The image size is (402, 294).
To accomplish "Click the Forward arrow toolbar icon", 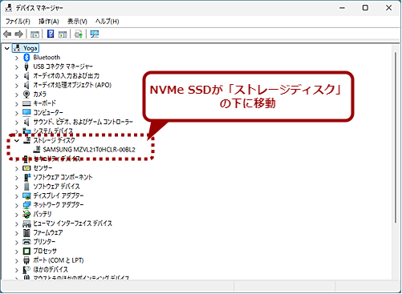I will pyautogui.click(x=18, y=34).
